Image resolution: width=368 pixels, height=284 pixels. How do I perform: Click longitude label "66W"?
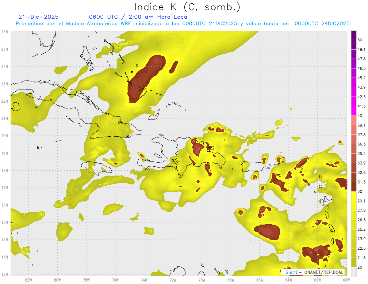click(x=259, y=280)
